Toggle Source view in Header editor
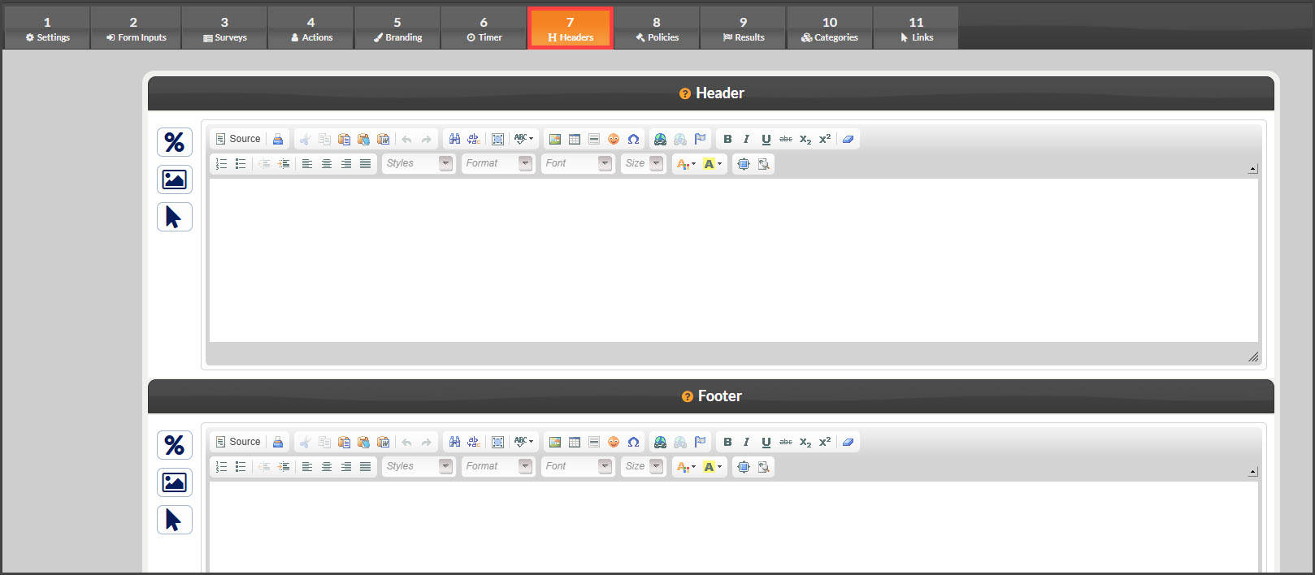1315x575 pixels. 238,139
